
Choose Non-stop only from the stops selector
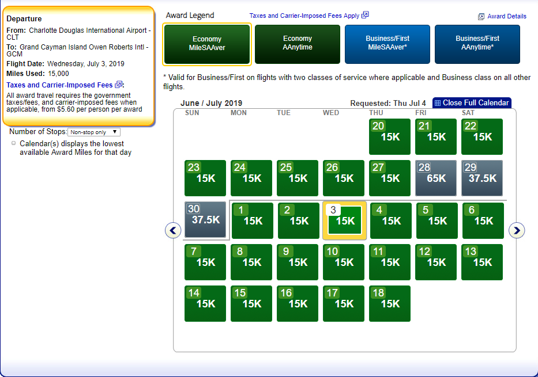click(x=93, y=132)
